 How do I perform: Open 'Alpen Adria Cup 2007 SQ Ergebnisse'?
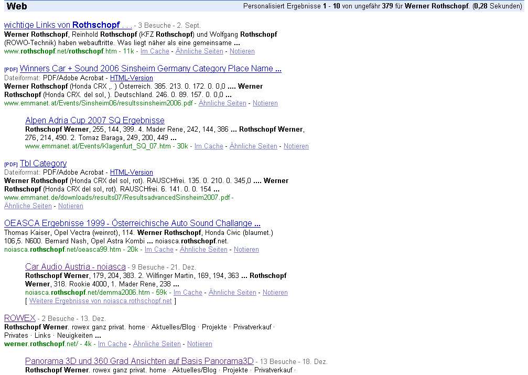(x=94, y=121)
